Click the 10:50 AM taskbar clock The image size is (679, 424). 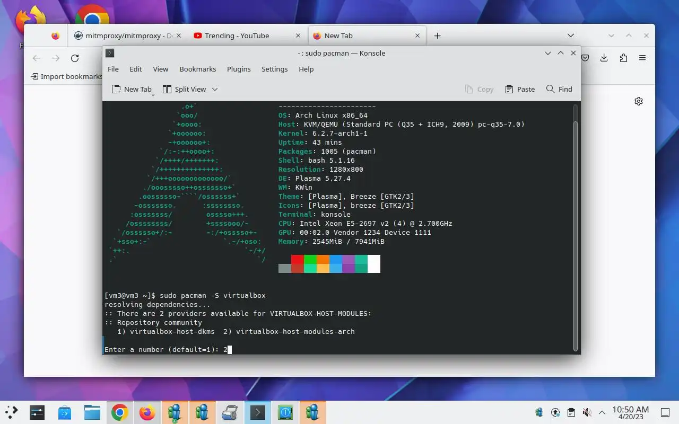coord(630,412)
